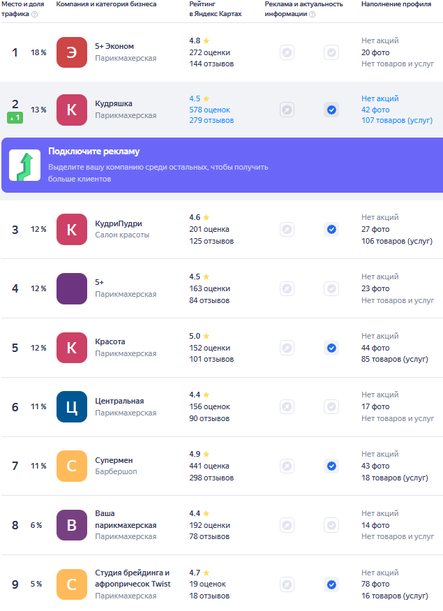This screenshot has height=611, width=443.
Task: Click the advertising icon in Twist studio row
Action: click(287, 584)
